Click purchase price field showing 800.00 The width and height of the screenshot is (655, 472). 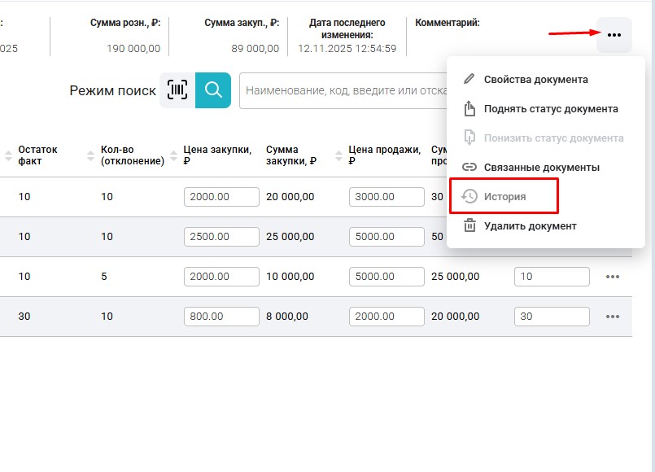[x=221, y=317]
